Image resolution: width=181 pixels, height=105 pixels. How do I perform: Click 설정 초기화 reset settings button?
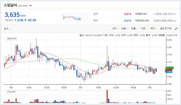(x=165, y=28)
